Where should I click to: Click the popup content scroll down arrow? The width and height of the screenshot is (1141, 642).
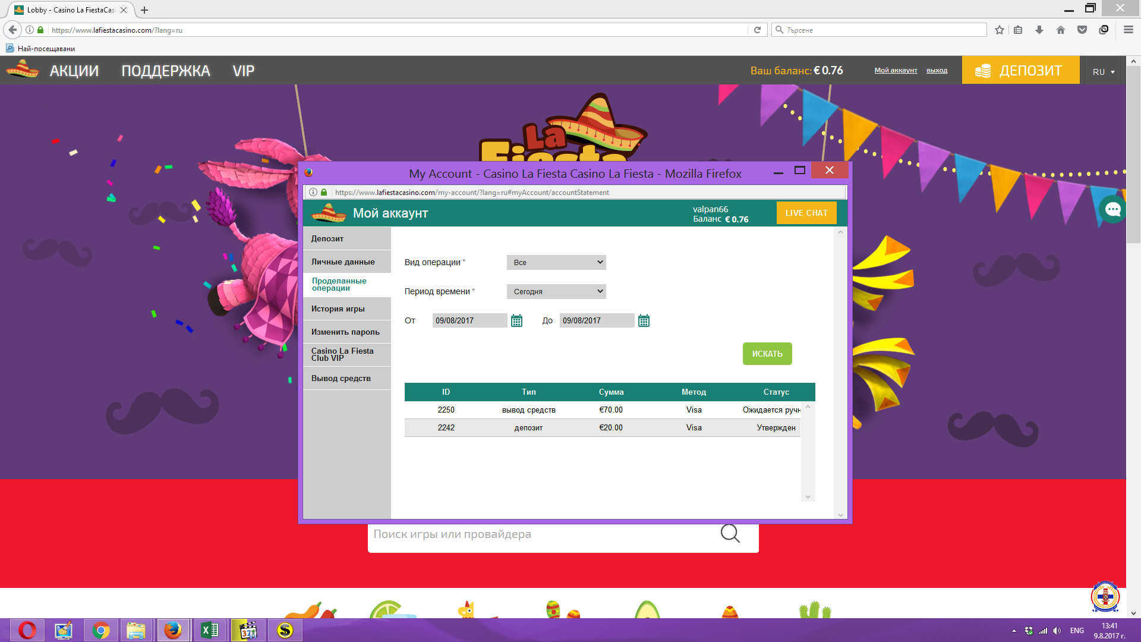tap(840, 515)
